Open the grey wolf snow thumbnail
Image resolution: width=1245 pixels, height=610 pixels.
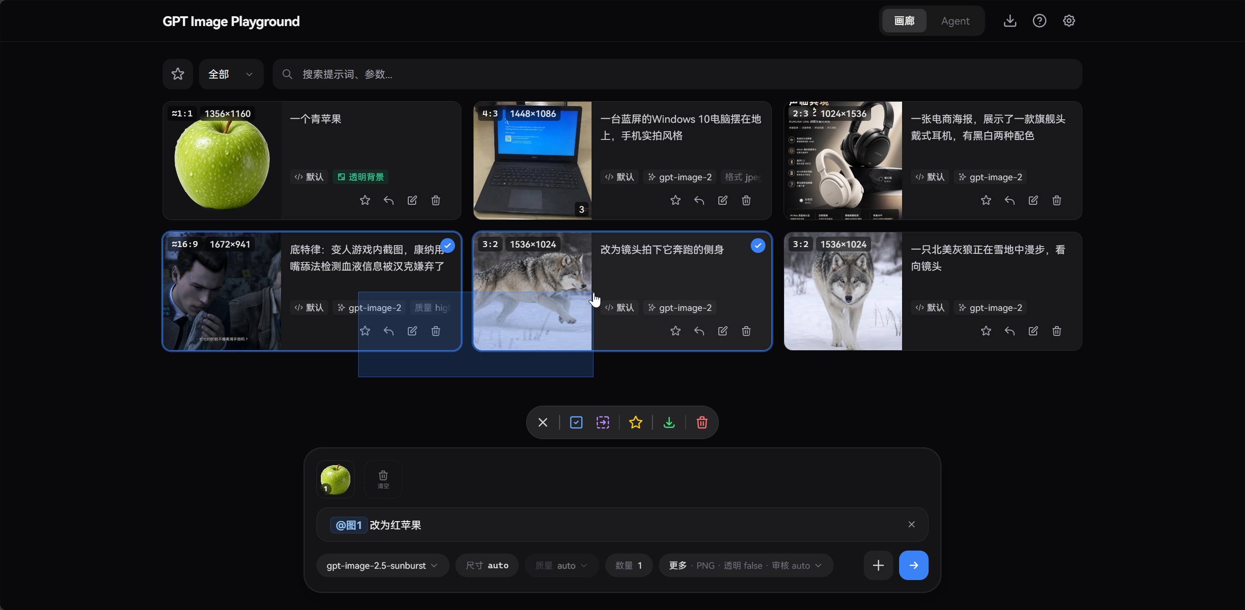(843, 291)
